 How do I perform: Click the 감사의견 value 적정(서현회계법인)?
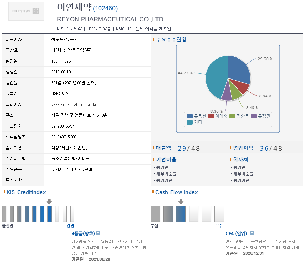coord(69,148)
